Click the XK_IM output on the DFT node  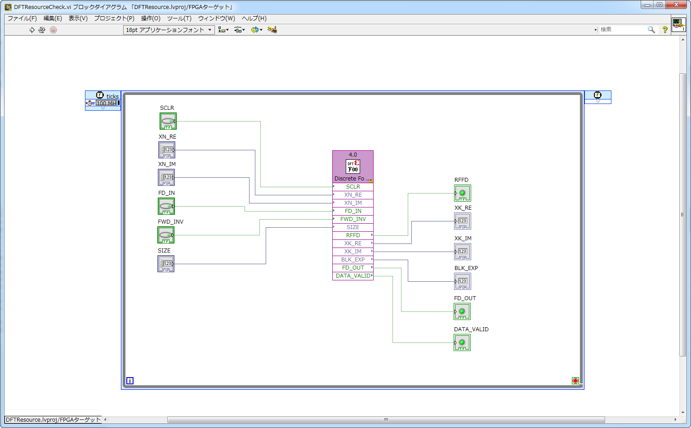click(353, 252)
